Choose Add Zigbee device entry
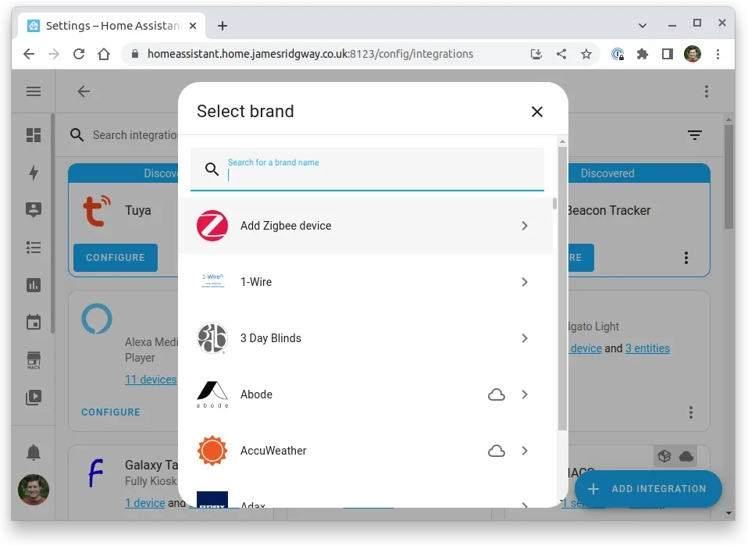The width and height of the screenshot is (748, 546). point(365,226)
